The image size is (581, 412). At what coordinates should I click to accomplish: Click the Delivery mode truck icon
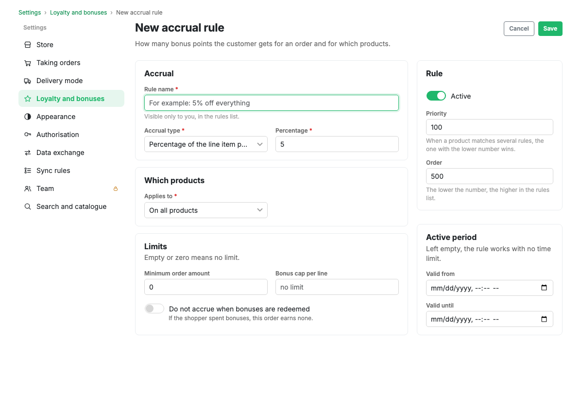(28, 81)
